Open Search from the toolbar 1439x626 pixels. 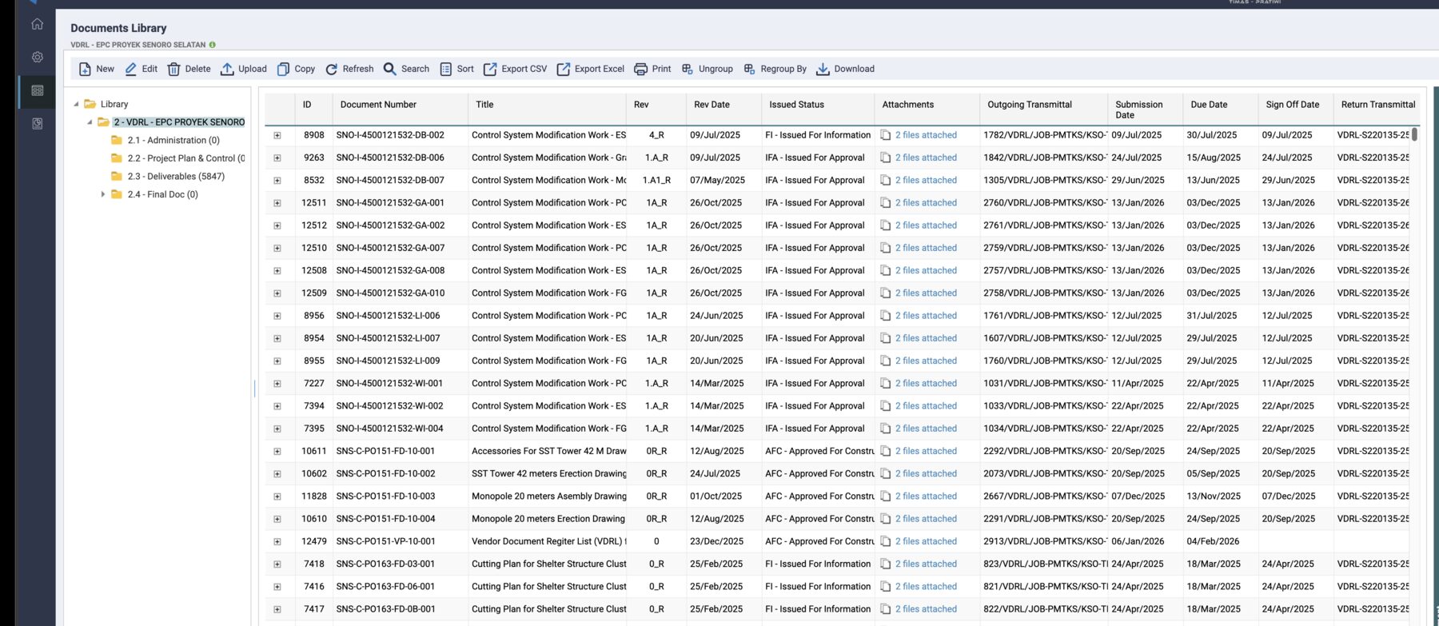tap(406, 69)
